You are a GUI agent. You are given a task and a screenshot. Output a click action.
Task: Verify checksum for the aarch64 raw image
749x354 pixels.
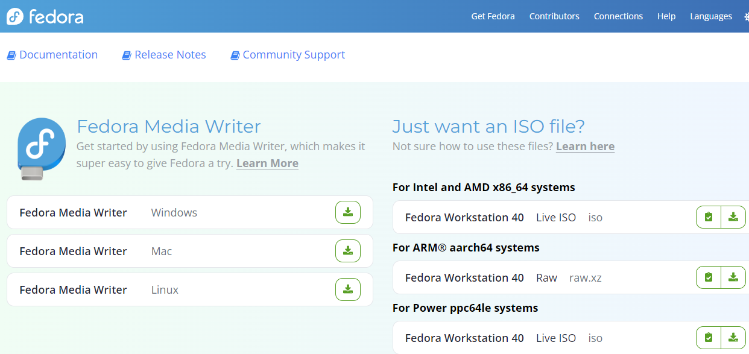pyautogui.click(x=708, y=277)
